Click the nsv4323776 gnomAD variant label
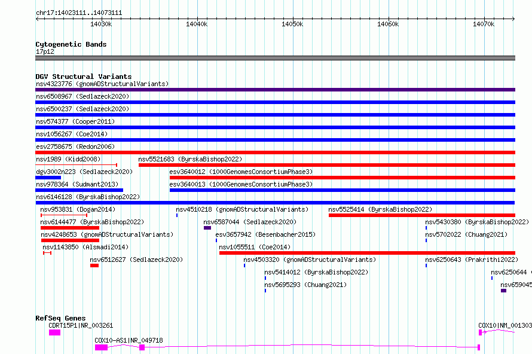The width and height of the screenshot is (532, 354). 102,84
